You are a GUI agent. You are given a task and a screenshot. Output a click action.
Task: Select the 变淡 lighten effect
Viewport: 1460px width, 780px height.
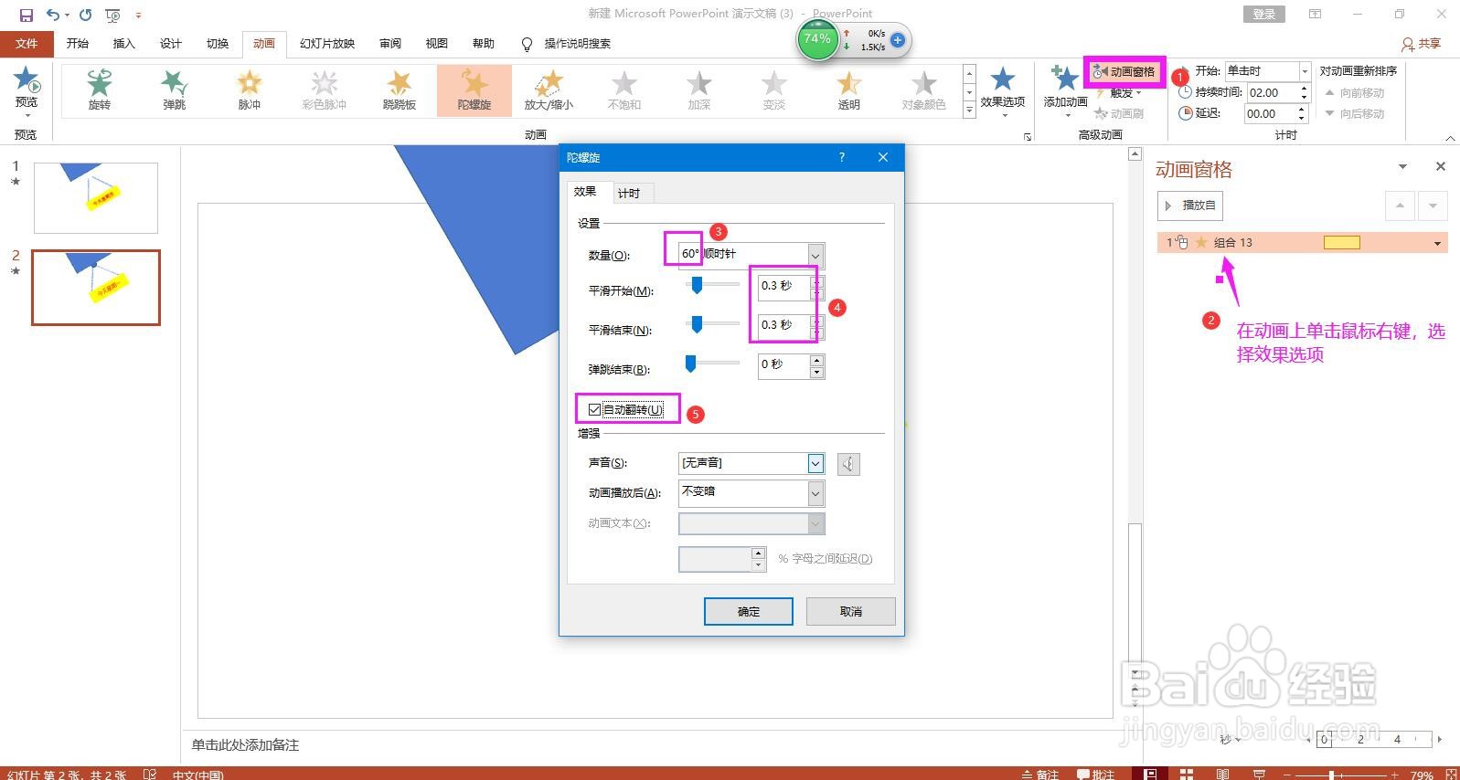click(x=774, y=90)
